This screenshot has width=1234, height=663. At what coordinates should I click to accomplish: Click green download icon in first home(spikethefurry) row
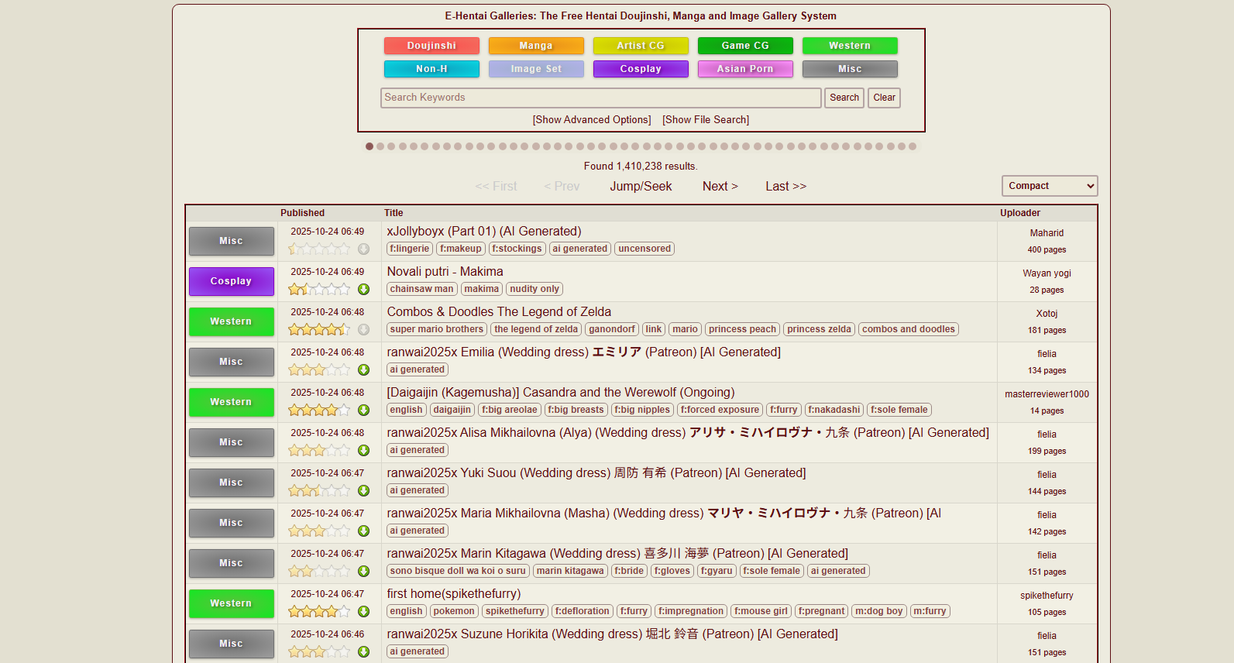(x=363, y=612)
